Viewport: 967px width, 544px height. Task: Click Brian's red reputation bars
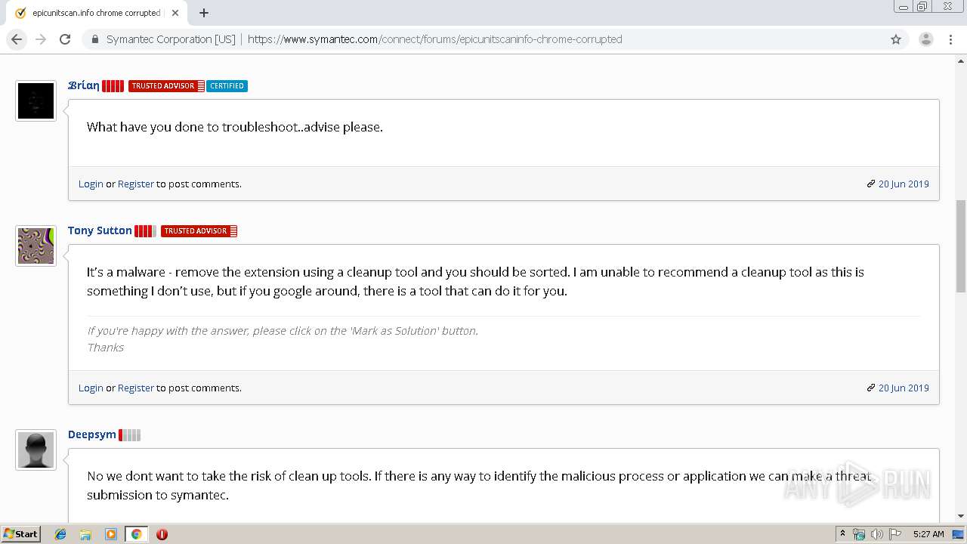[113, 86]
